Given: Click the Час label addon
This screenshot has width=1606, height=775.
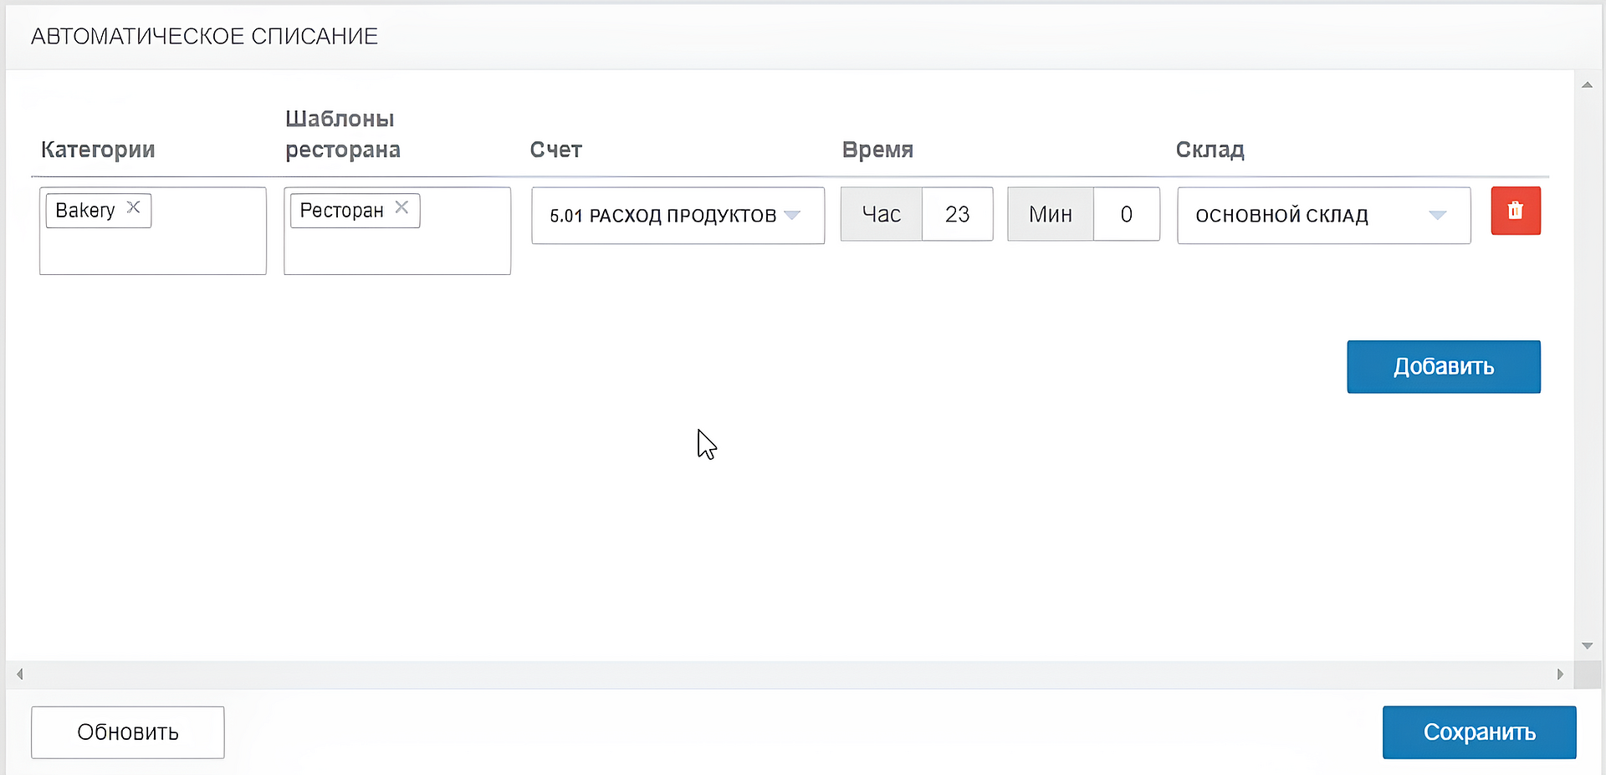Looking at the screenshot, I should tap(881, 215).
